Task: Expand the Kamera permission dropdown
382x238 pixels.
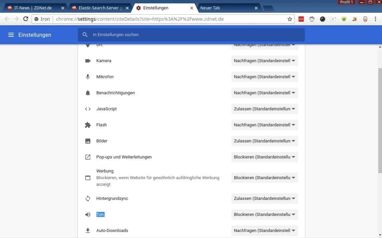Action: 264,61
